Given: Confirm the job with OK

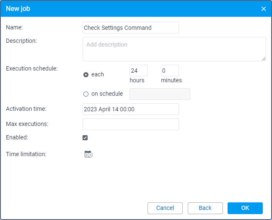Looking at the screenshot, I should point(245,208).
